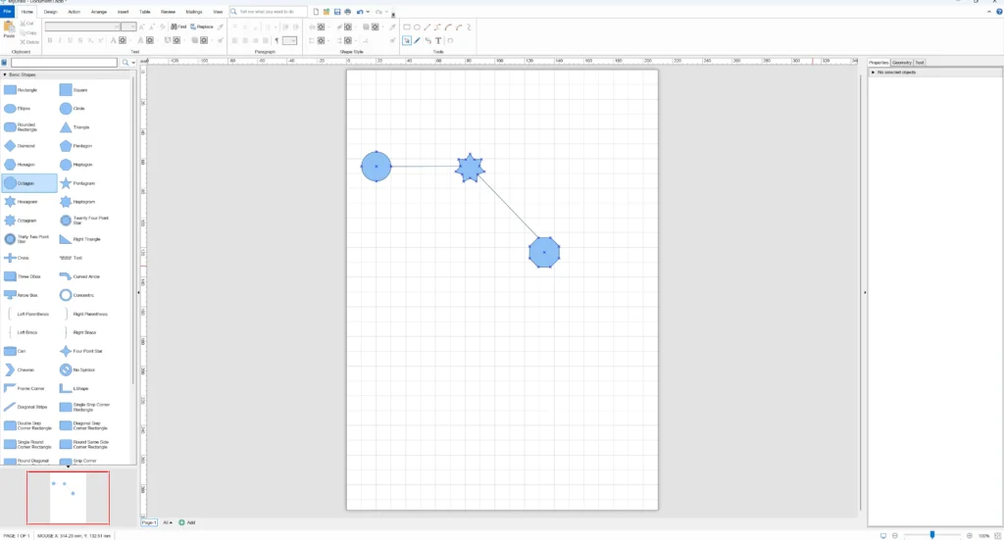Select the Circle shape in the palette

(73, 109)
